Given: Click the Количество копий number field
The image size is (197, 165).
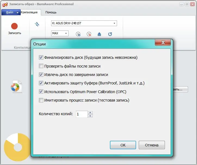Looking at the screenshot, I should point(82,114).
